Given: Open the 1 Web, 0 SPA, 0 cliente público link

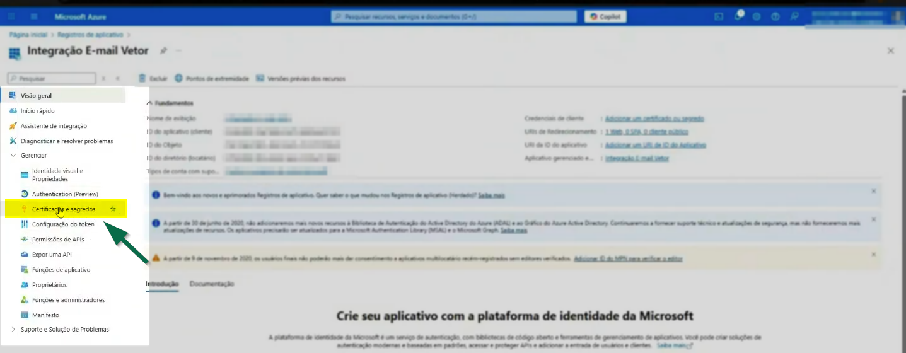Looking at the screenshot, I should click(647, 132).
